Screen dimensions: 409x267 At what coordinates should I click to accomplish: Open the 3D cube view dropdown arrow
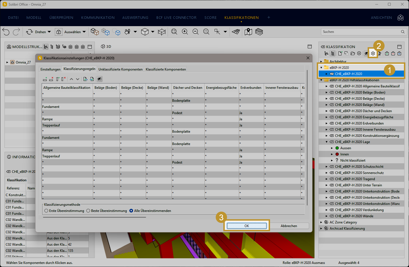click(153, 32)
